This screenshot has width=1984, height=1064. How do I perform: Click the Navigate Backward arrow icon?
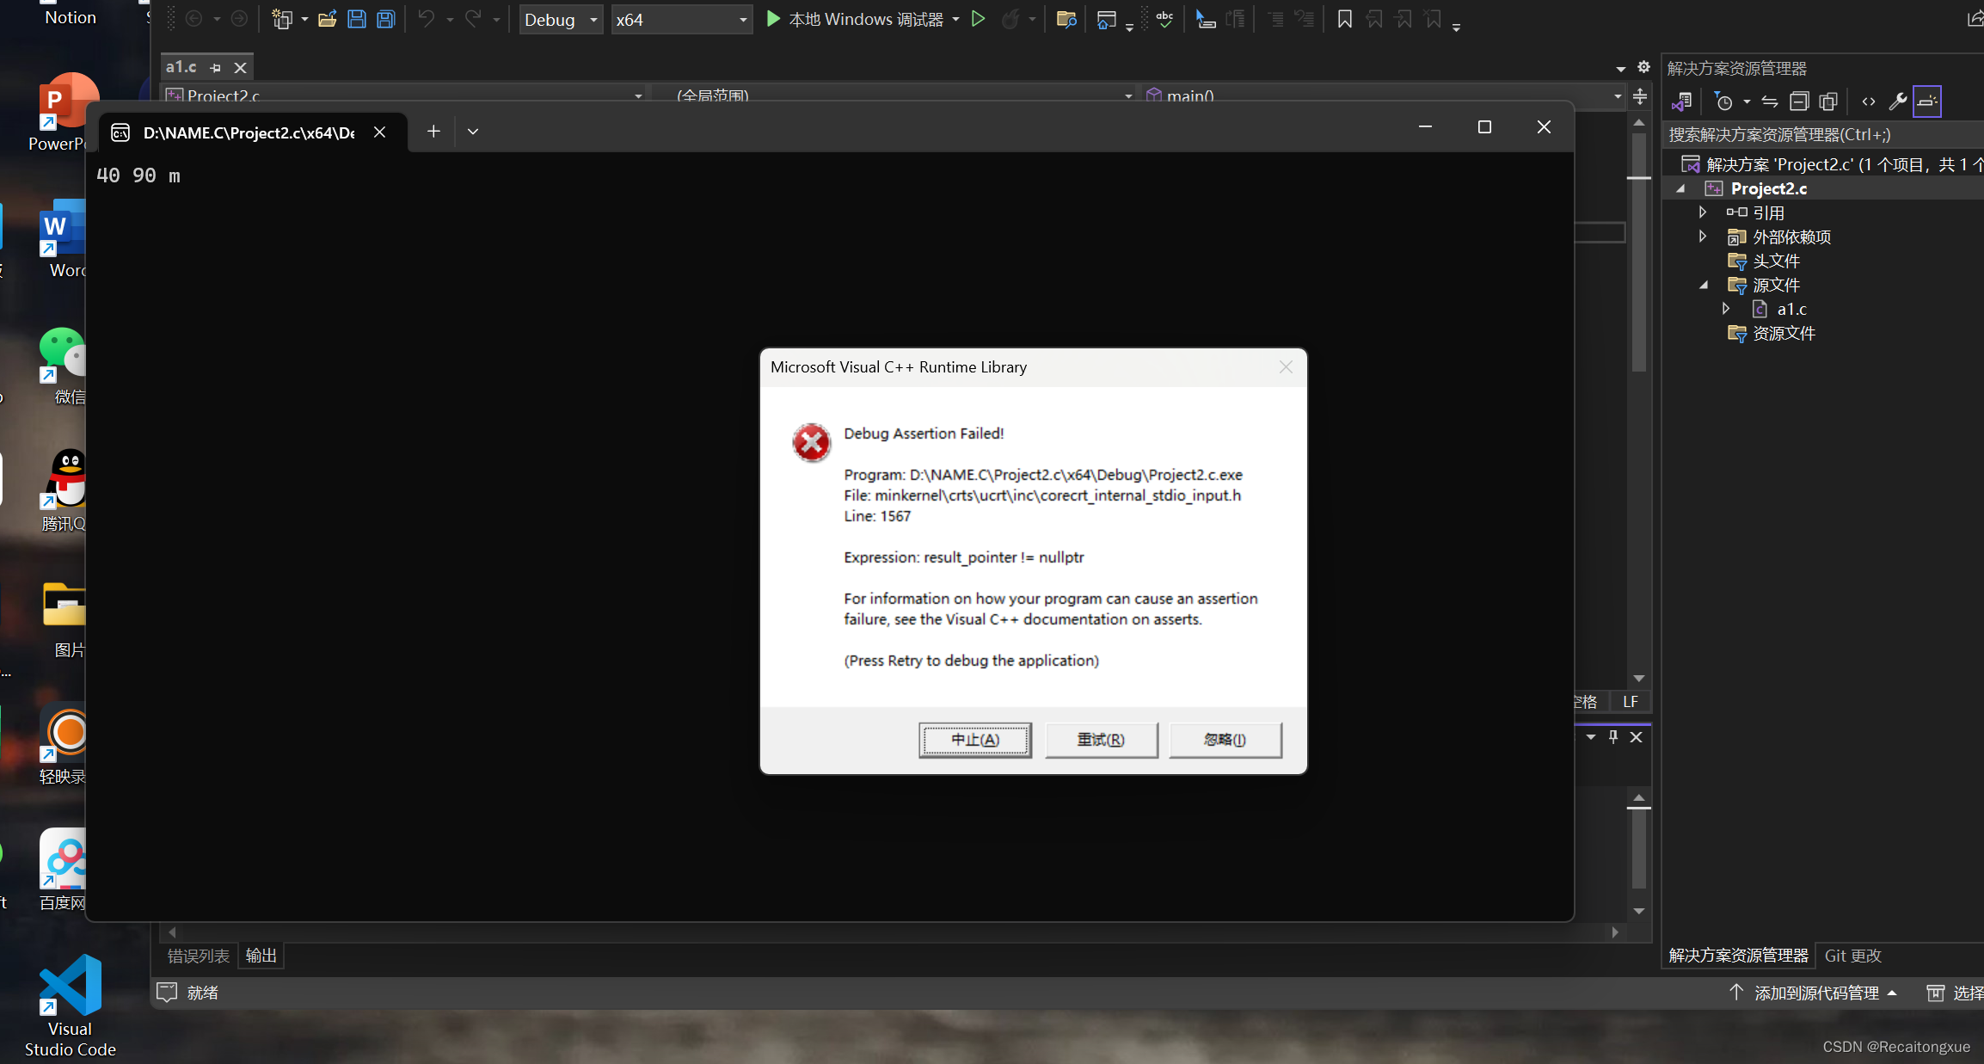tap(196, 19)
